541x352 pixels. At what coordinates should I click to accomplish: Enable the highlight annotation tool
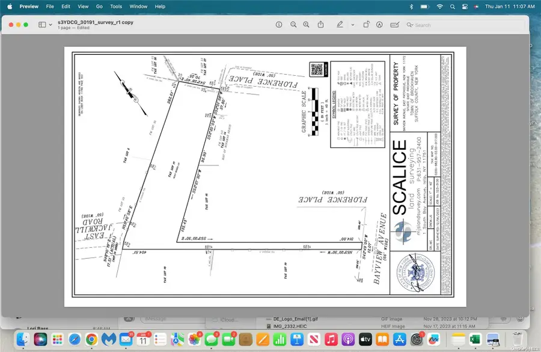[379, 25]
